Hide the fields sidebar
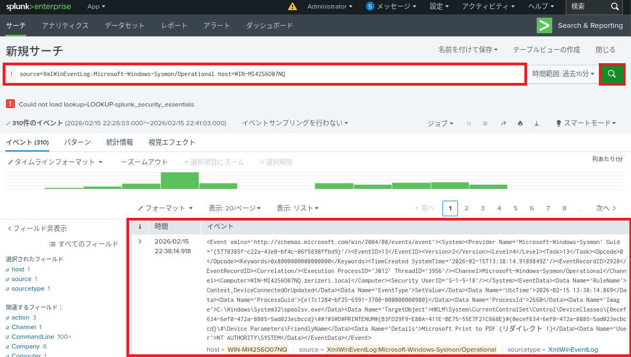This screenshot has width=631, height=357. point(37,229)
